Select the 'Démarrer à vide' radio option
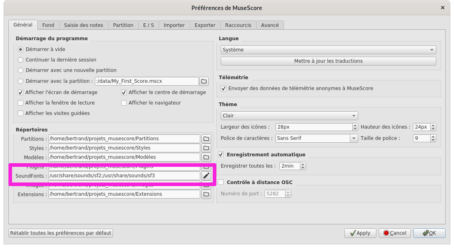Viewport: 454px width, 248px height. [21, 49]
